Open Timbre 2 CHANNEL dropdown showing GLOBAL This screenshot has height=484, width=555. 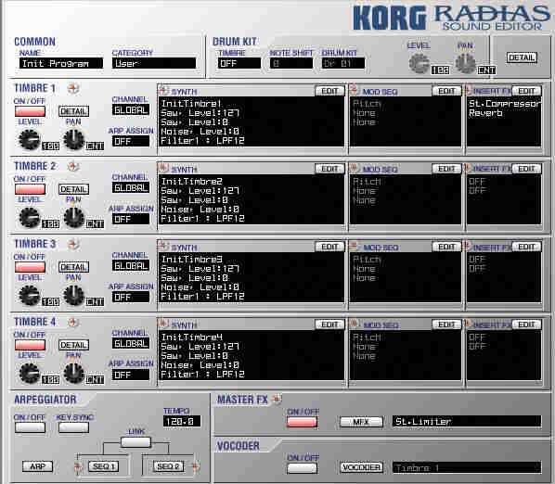pyautogui.click(x=131, y=187)
